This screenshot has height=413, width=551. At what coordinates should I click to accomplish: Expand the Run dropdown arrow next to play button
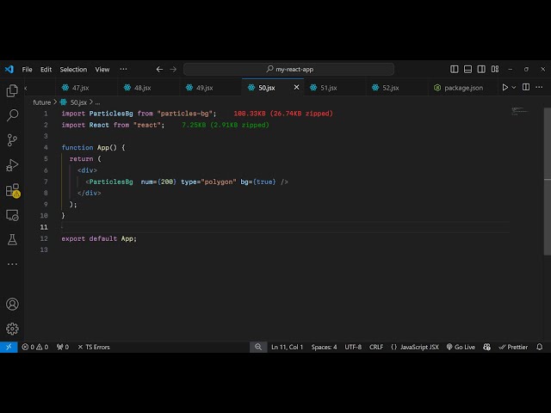[x=515, y=88]
